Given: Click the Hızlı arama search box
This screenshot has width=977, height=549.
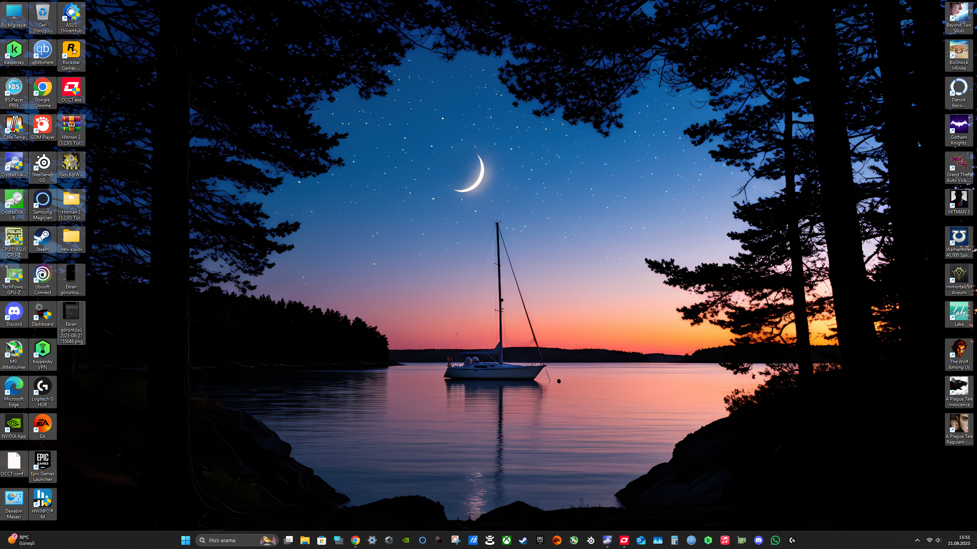Looking at the screenshot, I should [237, 540].
